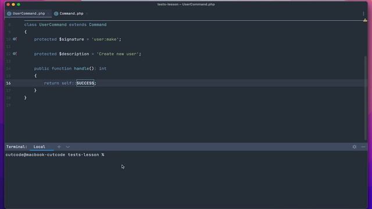This screenshot has height=209, width=372.
Task: Select the Local terminal tab
Action: point(39,147)
